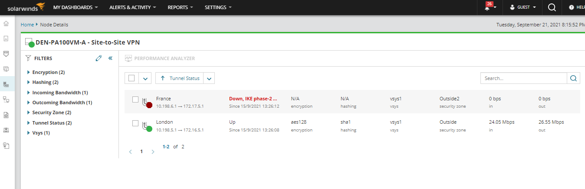Click the SolarWinds logo
Image resolution: width=585 pixels, height=189 pixels.
pos(26,7)
